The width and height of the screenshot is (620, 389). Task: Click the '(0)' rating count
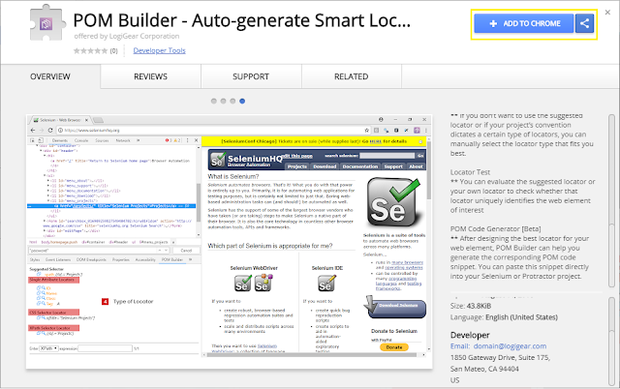[114, 51]
